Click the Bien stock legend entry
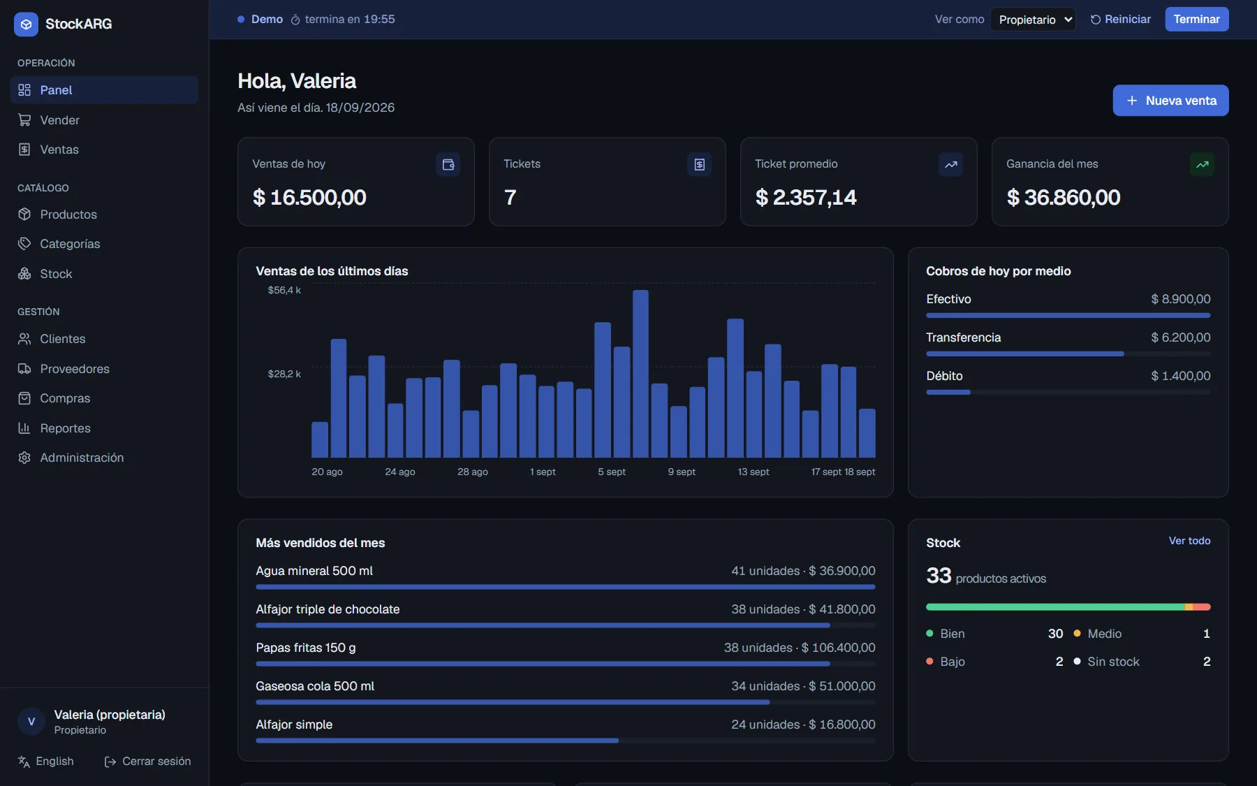Image resolution: width=1257 pixels, height=786 pixels. pyautogui.click(x=994, y=634)
